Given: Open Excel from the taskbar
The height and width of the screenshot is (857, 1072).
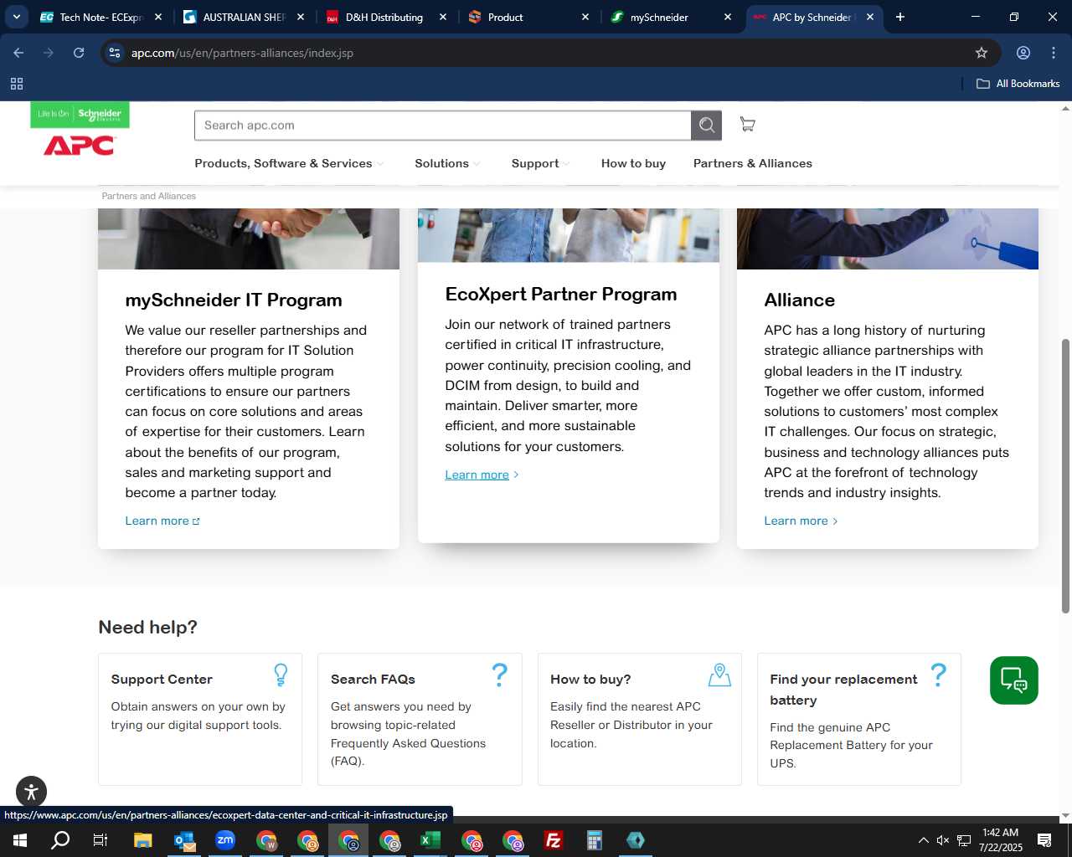Looking at the screenshot, I should click(430, 840).
